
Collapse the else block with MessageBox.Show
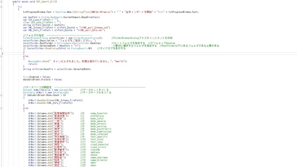[x=1, y=56]
